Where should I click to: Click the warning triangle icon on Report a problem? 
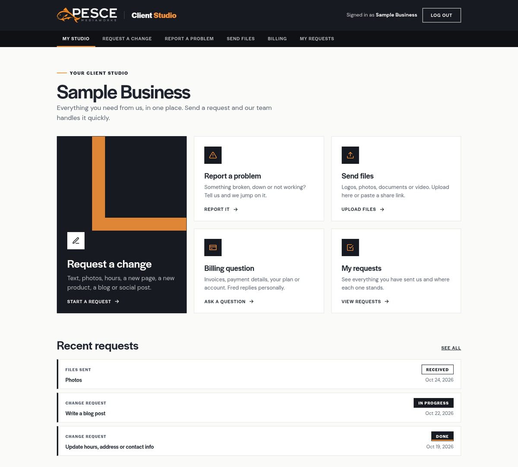[x=213, y=155]
